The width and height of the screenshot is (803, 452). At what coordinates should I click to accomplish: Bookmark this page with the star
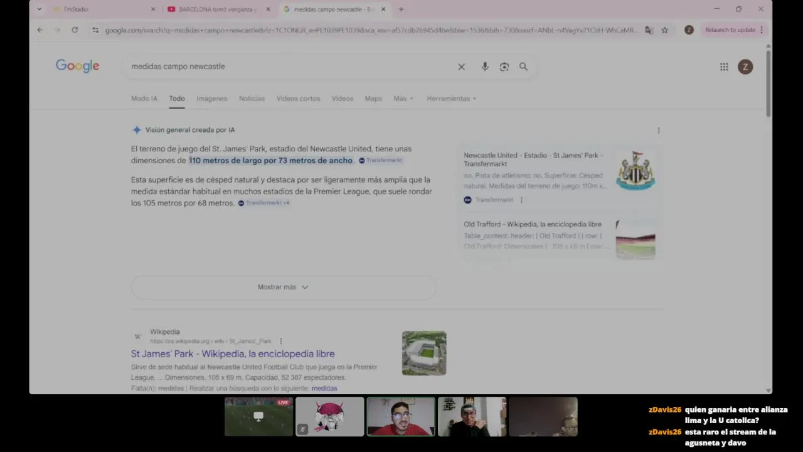pyautogui.click(x=665, y=30)
